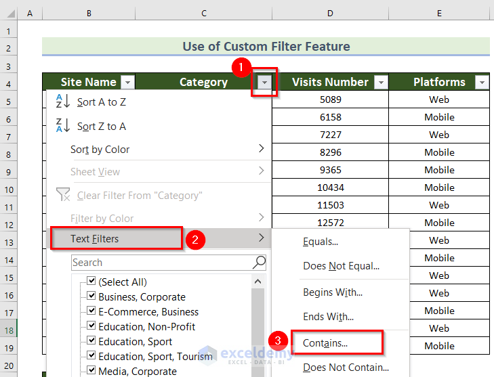Screen dimensions: 494x377
Task: Expand the Sort by Color submenu arrow
Action: (x=262, y=149)
